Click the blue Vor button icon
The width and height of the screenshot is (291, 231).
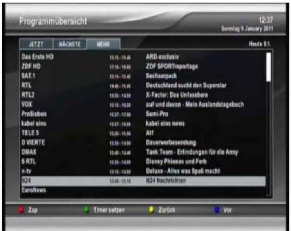point(217,210)
